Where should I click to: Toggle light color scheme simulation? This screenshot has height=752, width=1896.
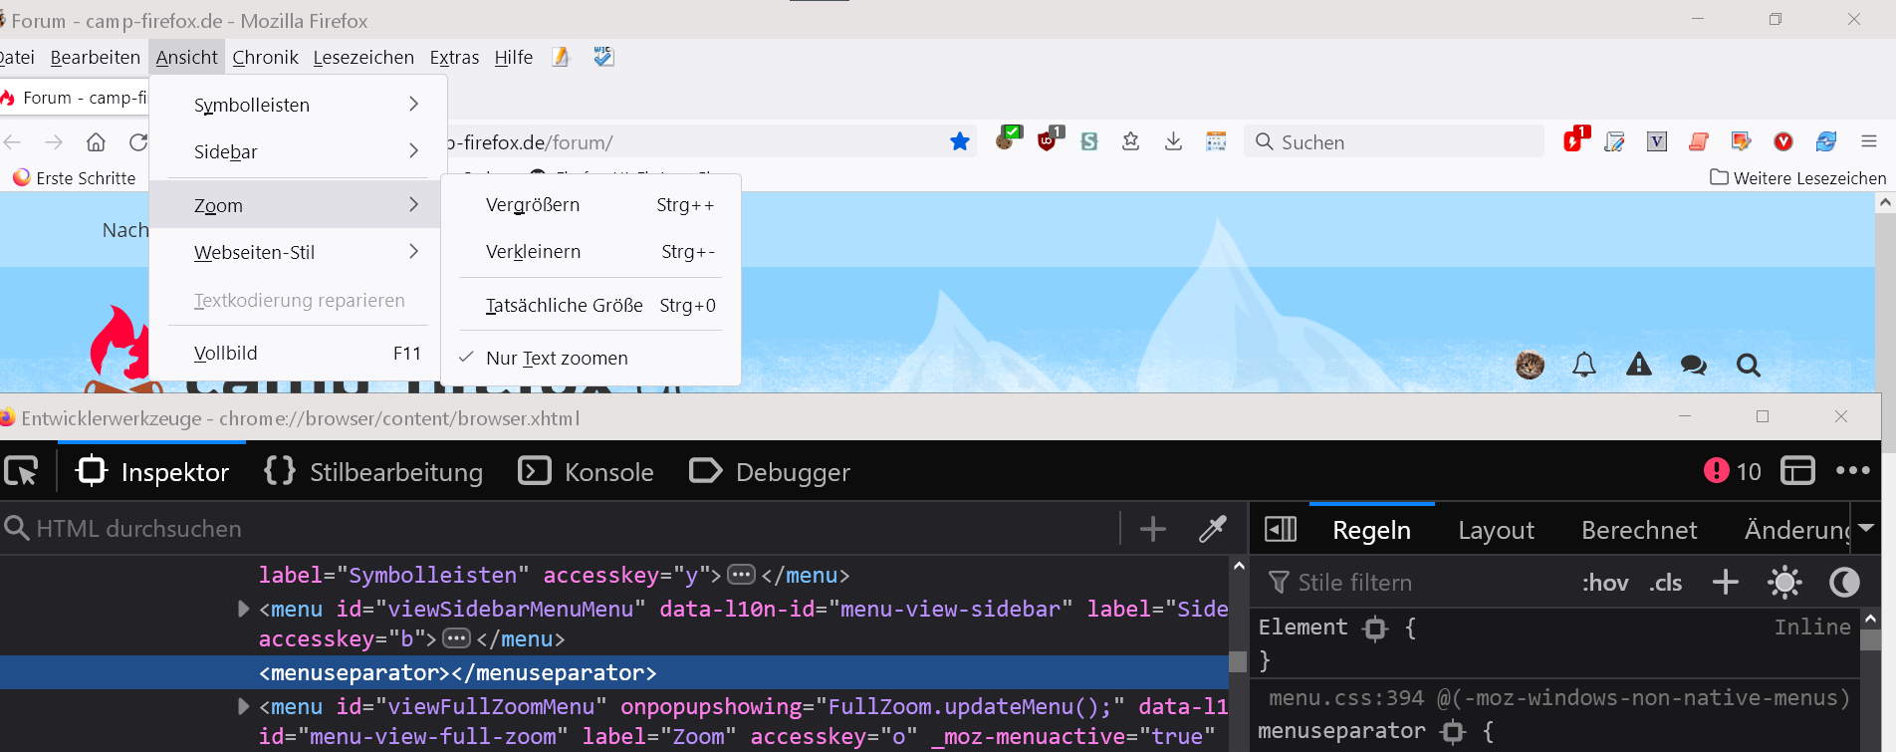[x=1784, y=582]
